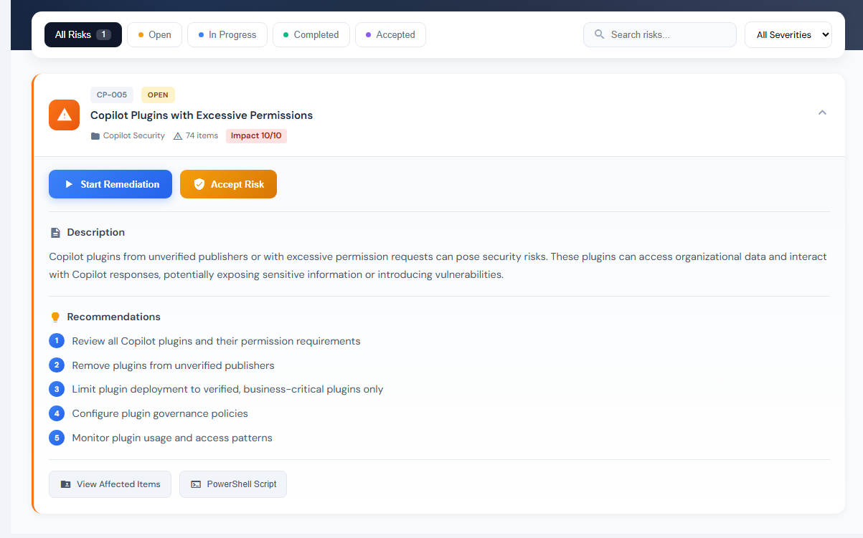Click the Copilot Security category label

(134, 135)
